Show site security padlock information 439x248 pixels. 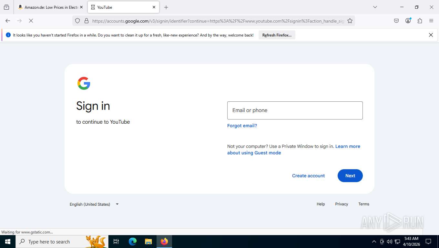pyautogui.click(x=87, y=21)
